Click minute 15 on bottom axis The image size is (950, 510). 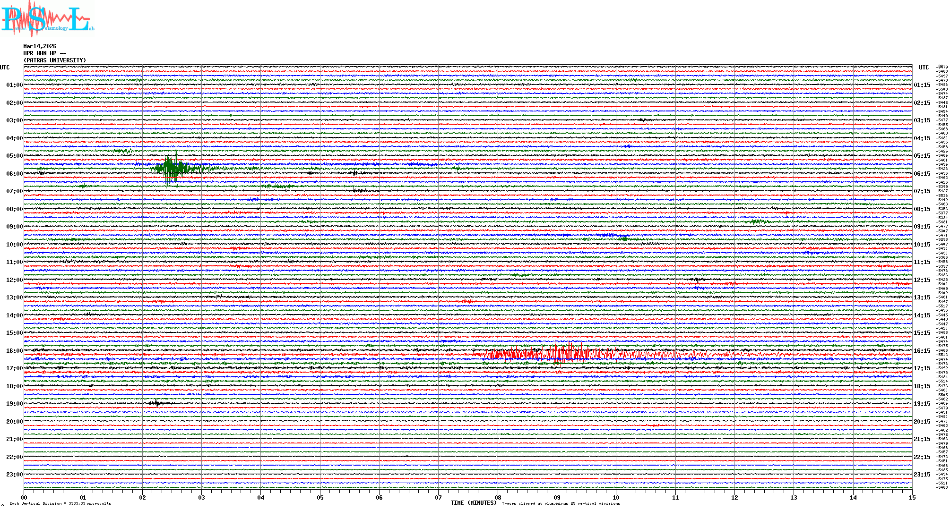click(912, 498)
